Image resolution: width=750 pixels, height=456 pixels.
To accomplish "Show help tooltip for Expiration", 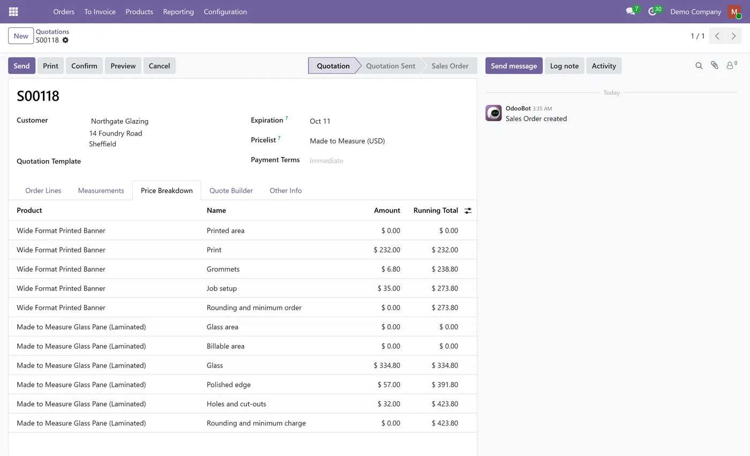I will (x=287, y=118).
